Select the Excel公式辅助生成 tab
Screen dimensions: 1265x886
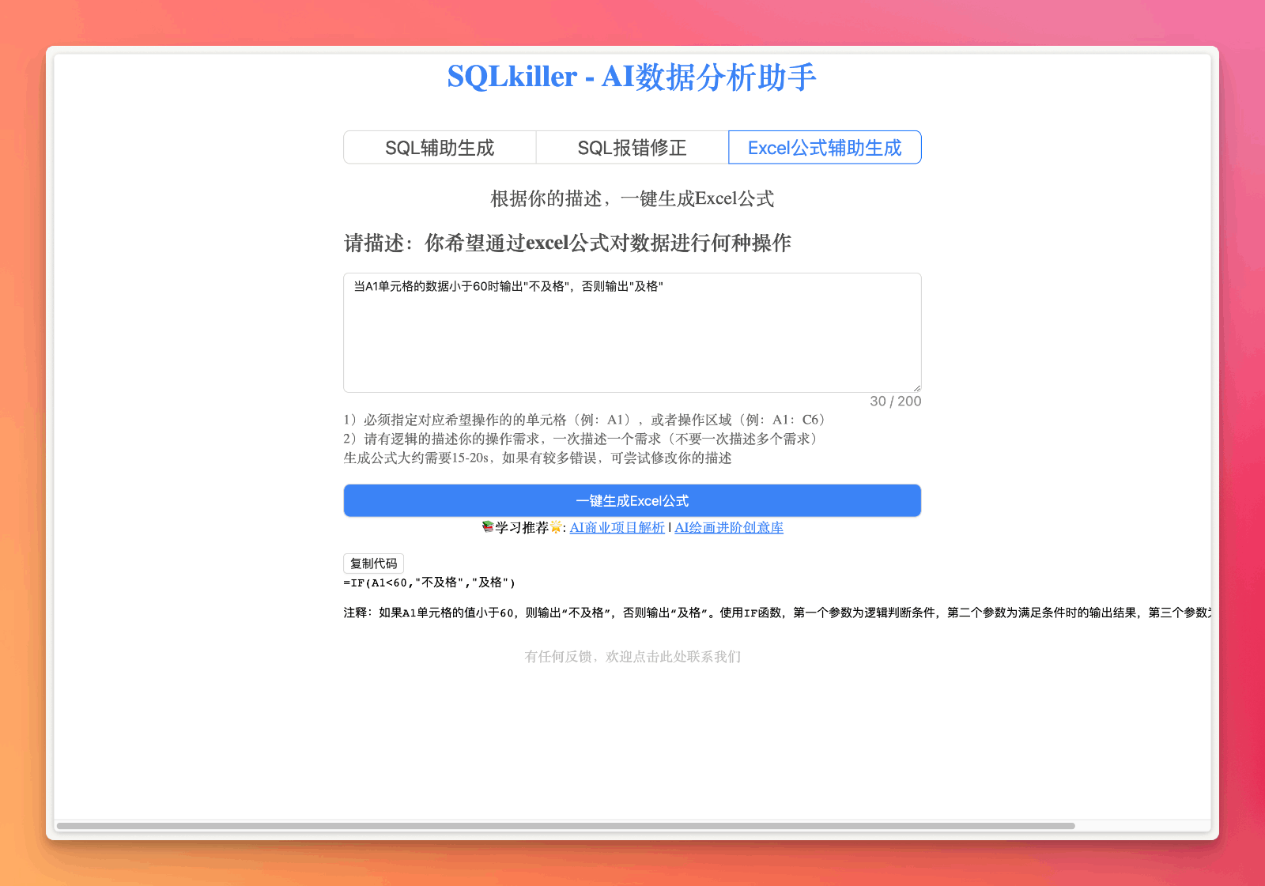coord(825,148)
